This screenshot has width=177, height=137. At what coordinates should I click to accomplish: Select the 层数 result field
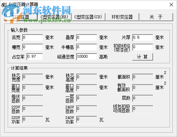[142, 98]
